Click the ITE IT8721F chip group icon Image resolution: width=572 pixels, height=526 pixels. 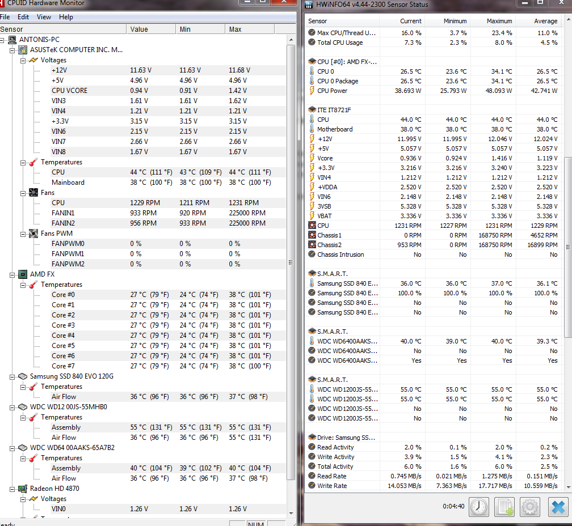[x=312, y=109]
